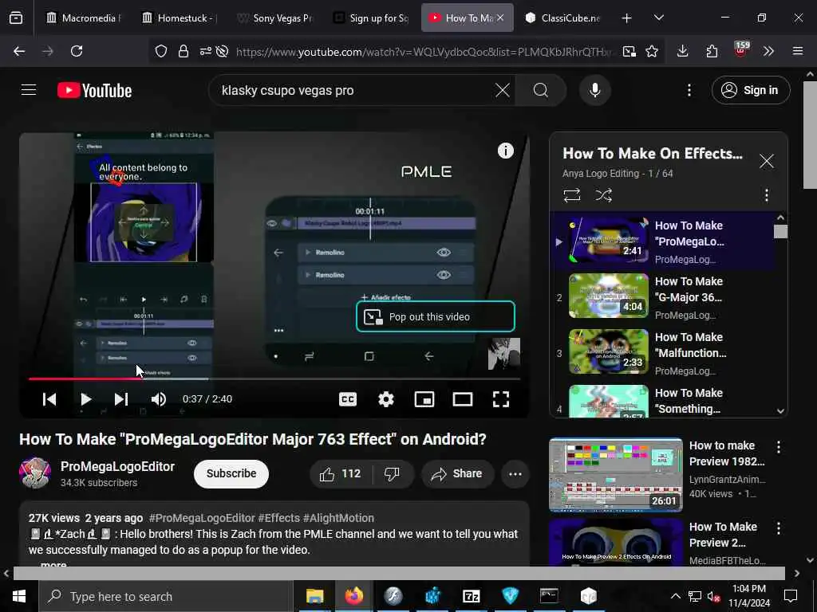Switch to Macromedia browser tab
Screen dimensions: 817x612
tap(83, 18)
